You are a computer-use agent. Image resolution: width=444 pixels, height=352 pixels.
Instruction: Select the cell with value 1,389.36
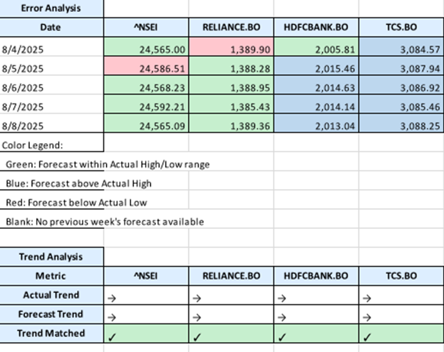[x=231, y=123]
